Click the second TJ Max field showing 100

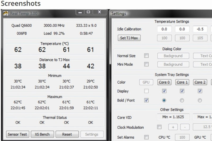pyautogui.click(x=182, y=38)
